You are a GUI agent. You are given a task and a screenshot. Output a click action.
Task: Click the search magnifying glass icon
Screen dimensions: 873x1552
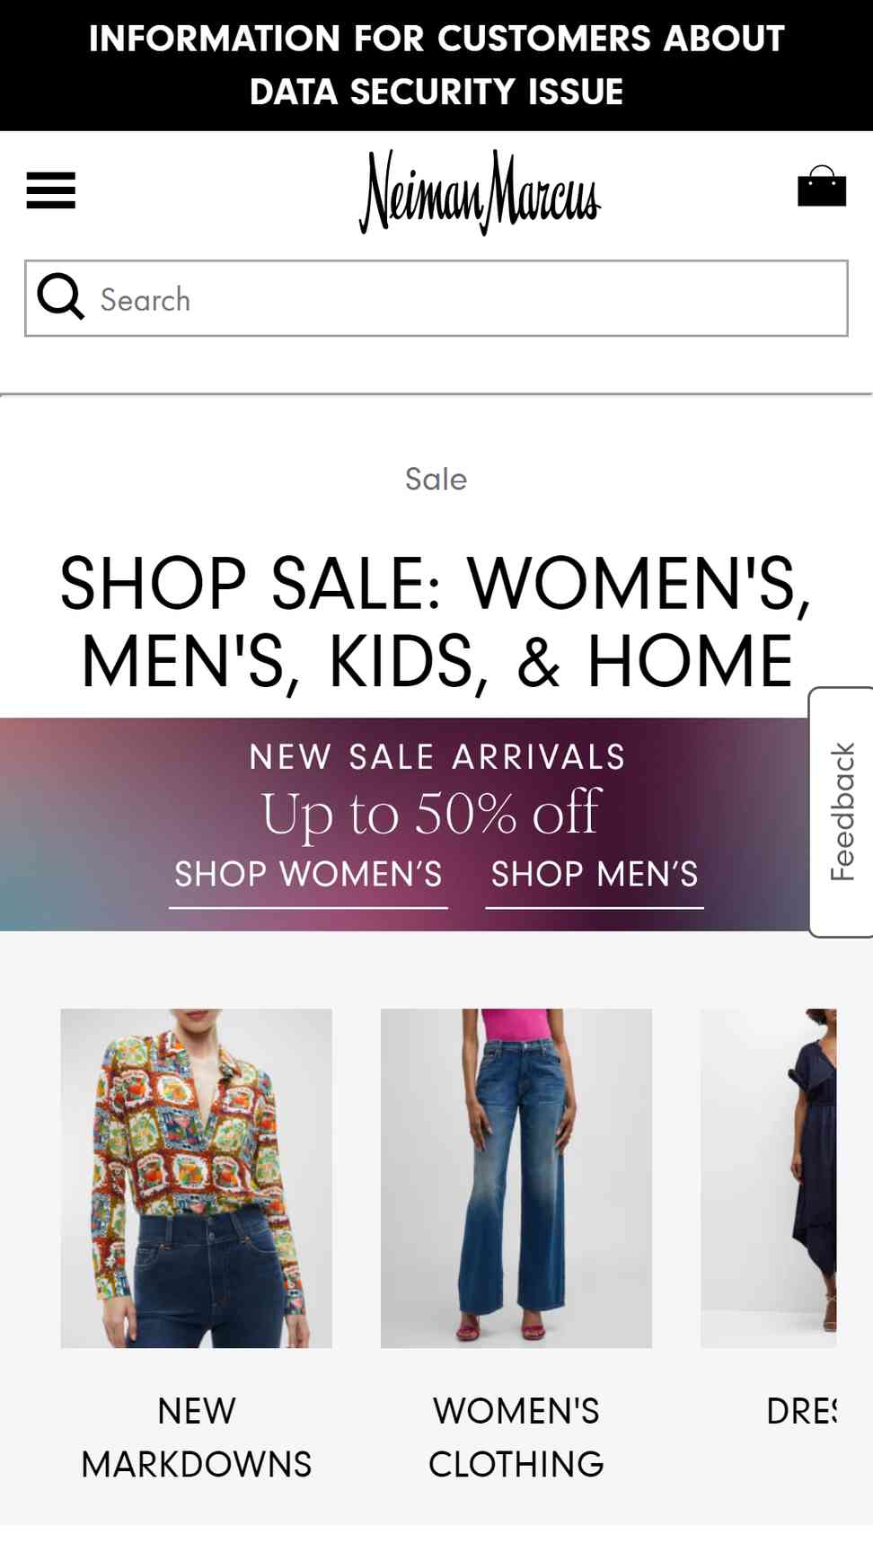pyautogui.click(x=60, y=297)
